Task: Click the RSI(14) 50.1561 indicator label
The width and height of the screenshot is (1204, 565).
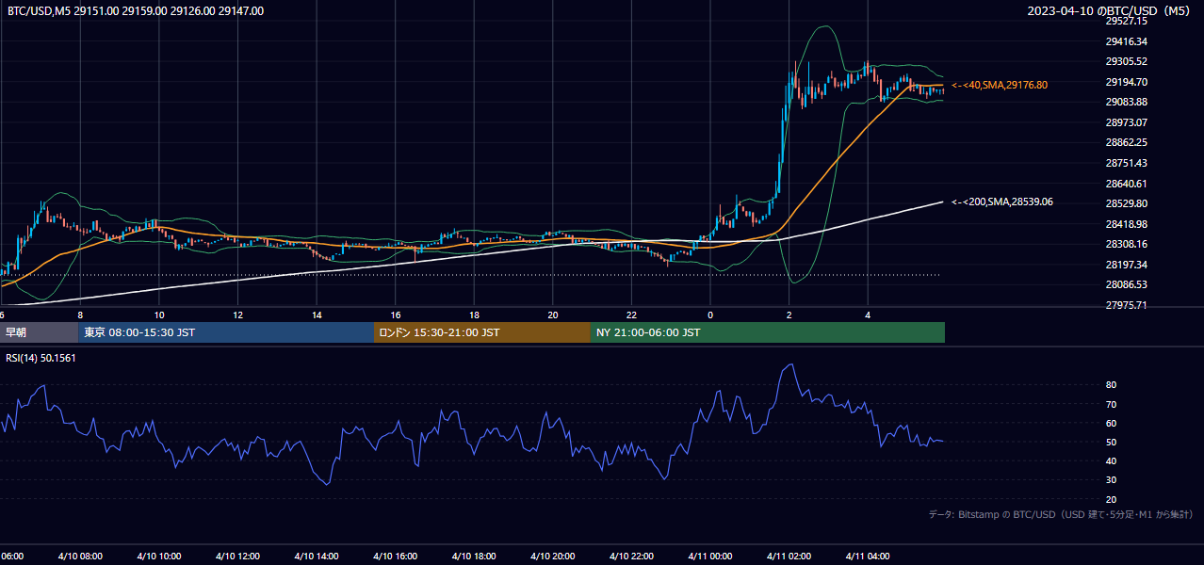Action: (41, 358)
